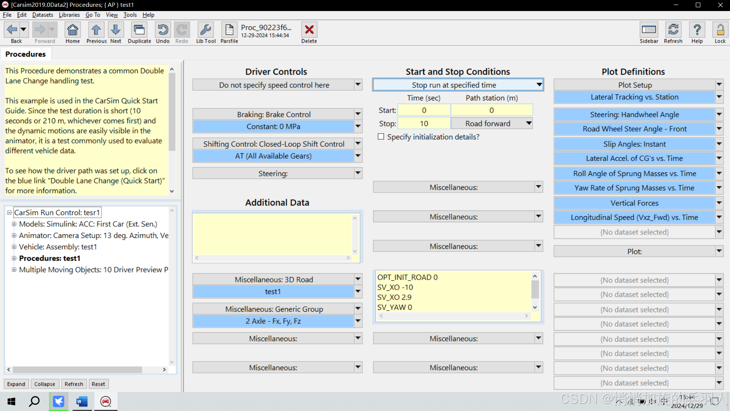Toggle the Sidebar icon
The image size is (730, 411).
[x=649, y=30]
